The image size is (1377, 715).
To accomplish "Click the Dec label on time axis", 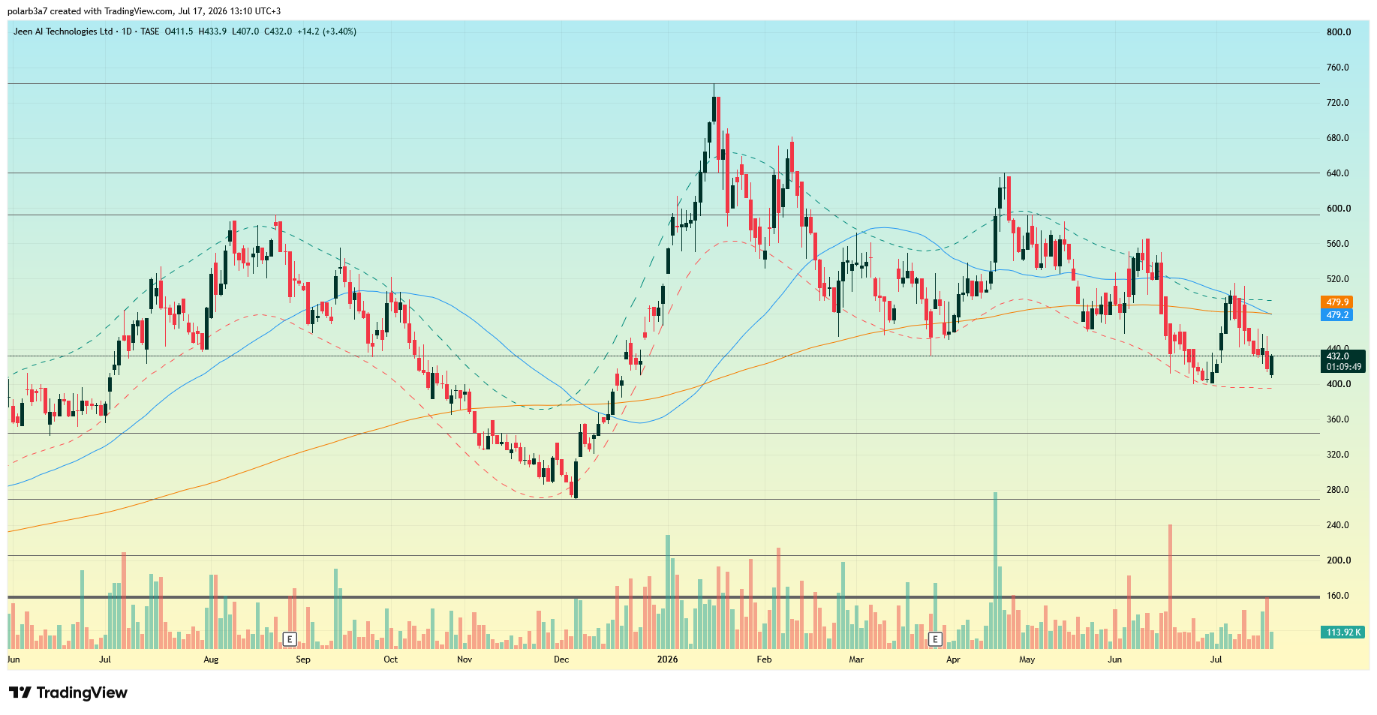I will click(561, 659).
